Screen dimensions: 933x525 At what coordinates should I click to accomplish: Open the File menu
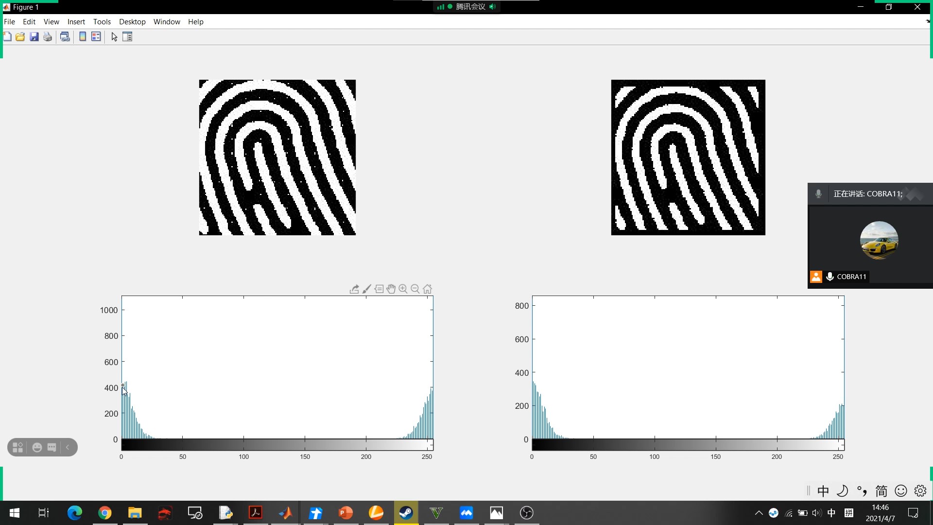(x=9, y=21)
